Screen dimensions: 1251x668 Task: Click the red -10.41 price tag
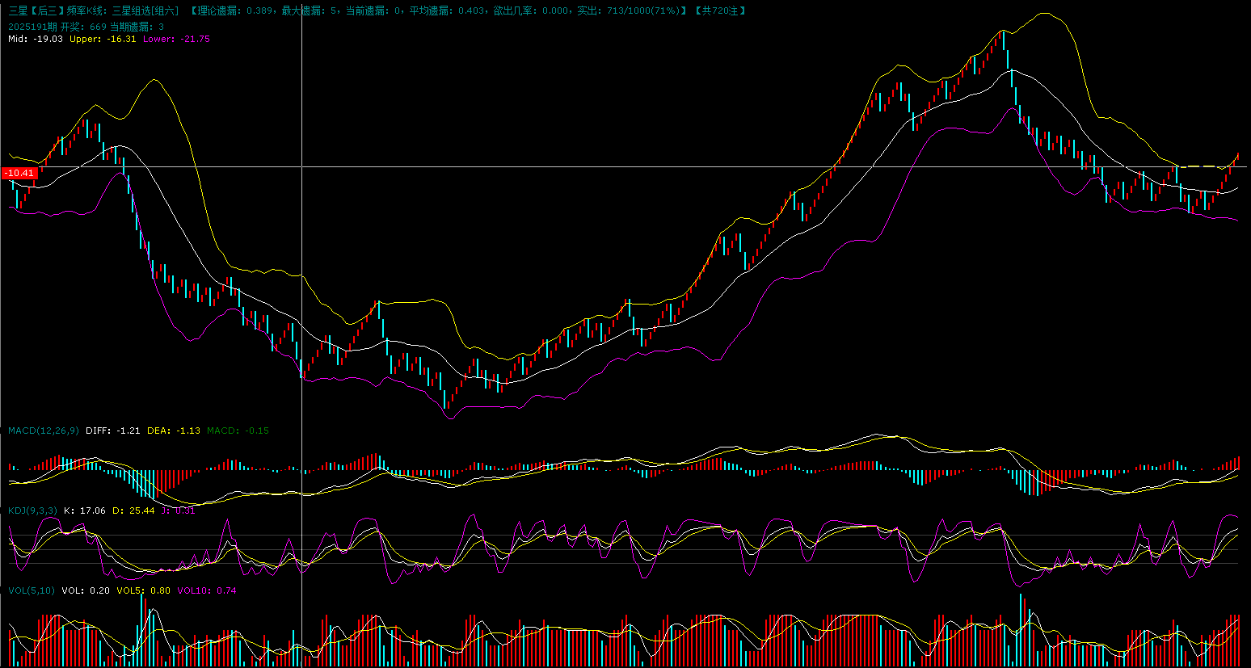point(19,173)
